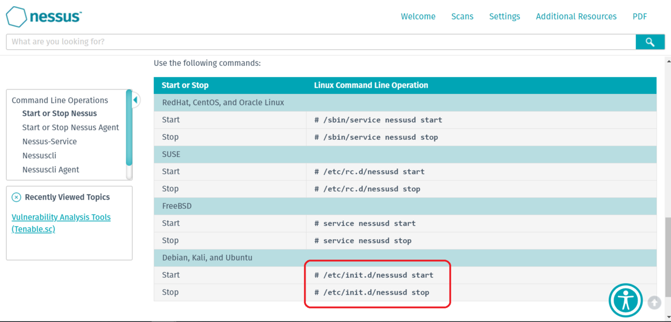671x322 pixels.
Task: Open the Nessus-Service topic
Action: pos(49,141)
